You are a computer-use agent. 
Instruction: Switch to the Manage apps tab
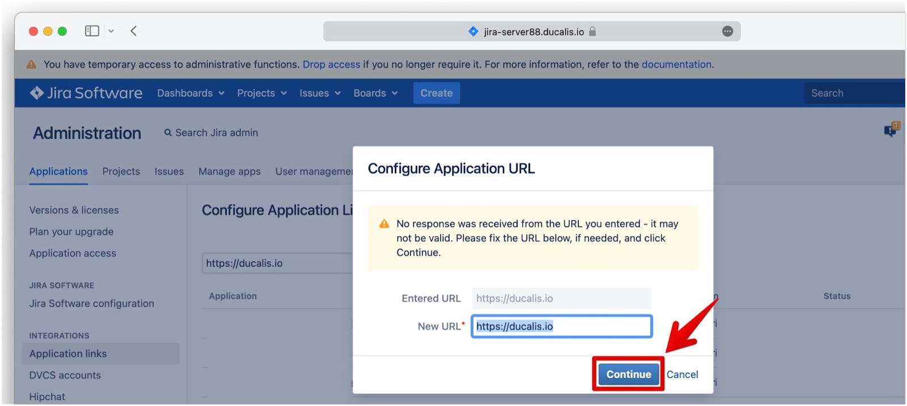pyautogui.click(x=230, y=171)
